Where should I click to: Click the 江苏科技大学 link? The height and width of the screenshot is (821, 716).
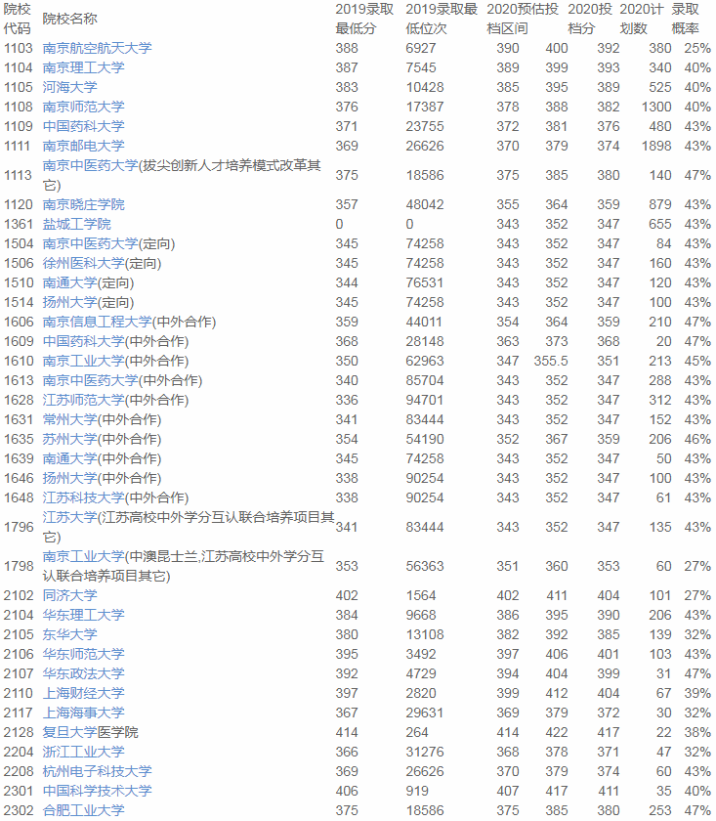tap(84, 497)
